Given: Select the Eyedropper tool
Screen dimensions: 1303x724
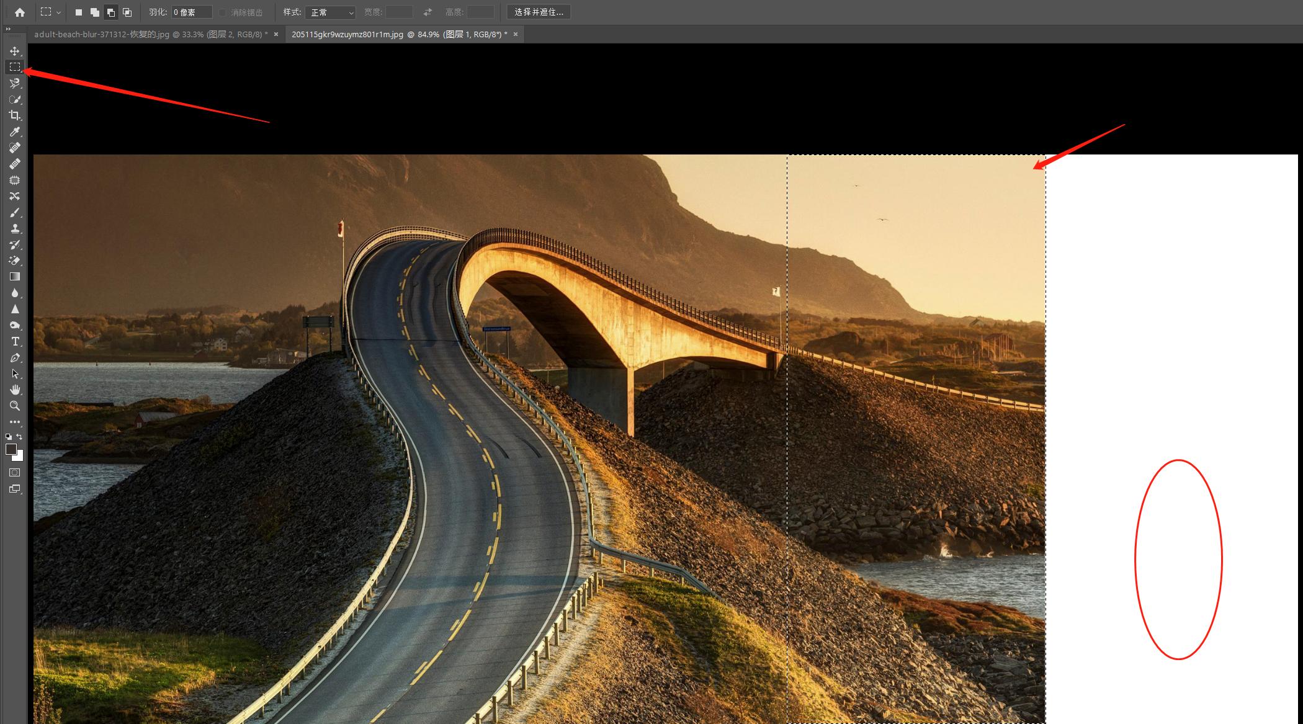Looking at the screenshot, I should pos(15,132).
